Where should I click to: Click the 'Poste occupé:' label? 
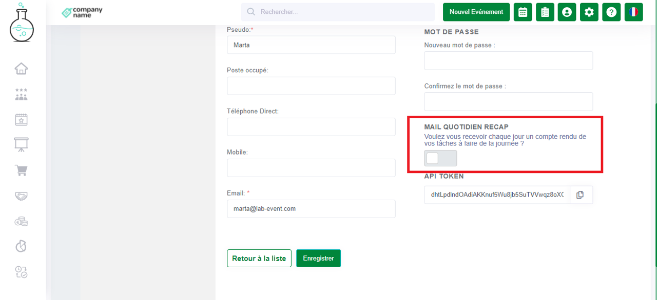point(247,70)
